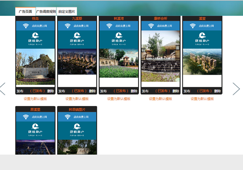Open the 悦岛 entrance stone photo

35,67
